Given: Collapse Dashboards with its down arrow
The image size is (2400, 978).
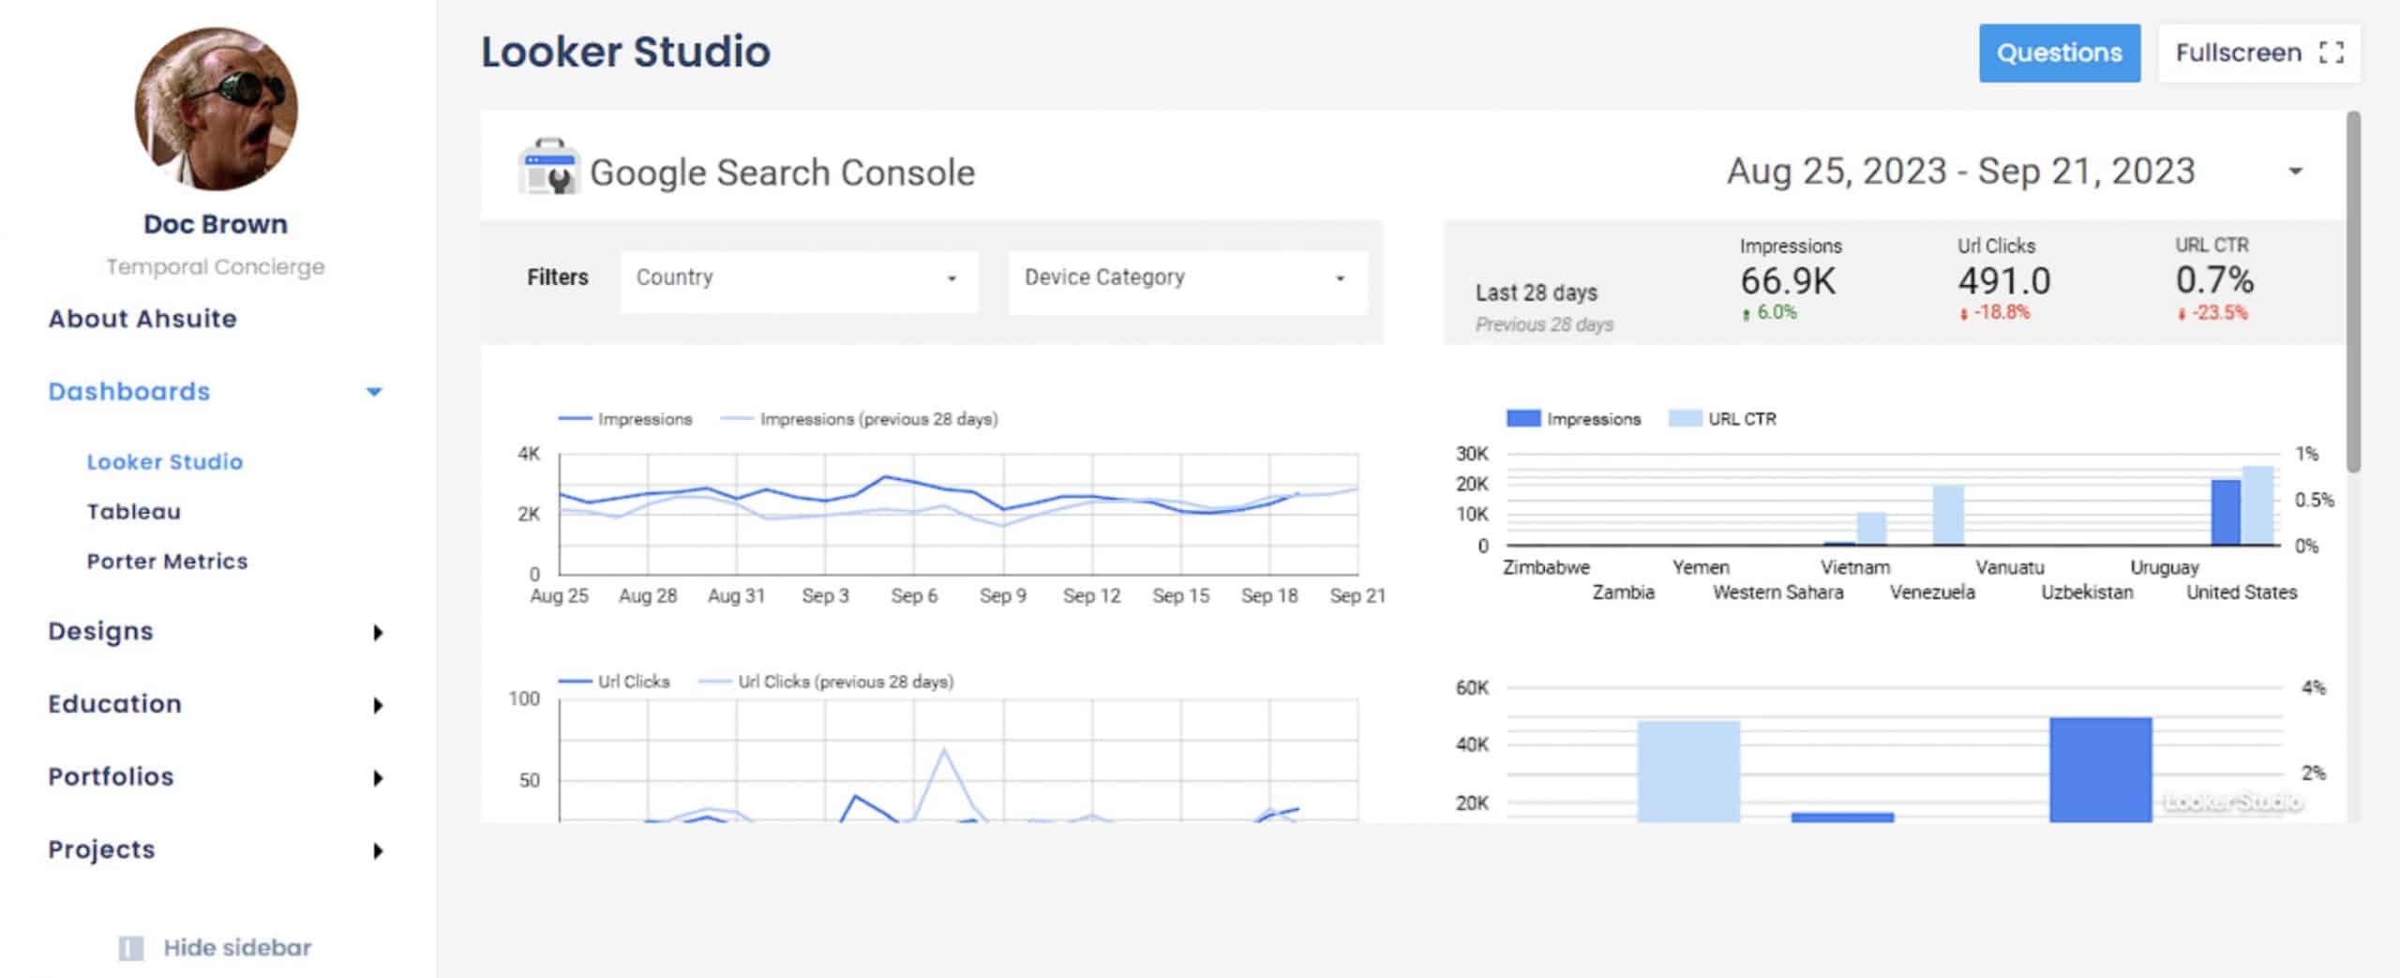Looking at the screenshot, I should point(374,392).
